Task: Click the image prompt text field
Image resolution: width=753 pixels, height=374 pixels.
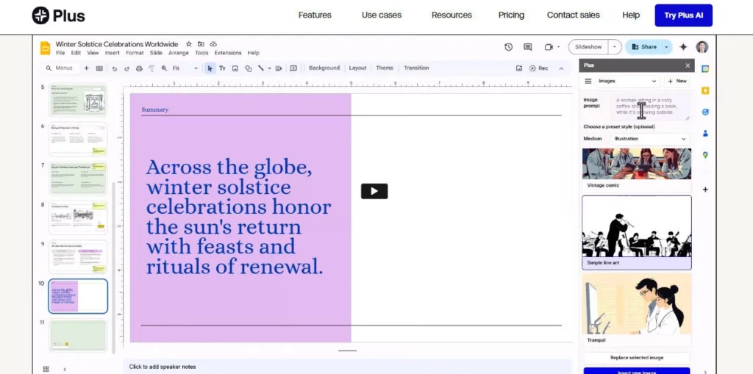Action: tap(651, 107)
